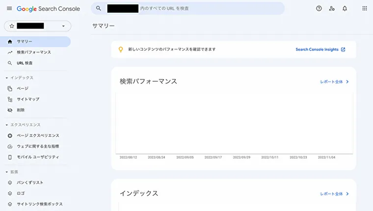Viewport: 373px width, 211px height.
Task: Open the Search Console Insights link
Action: [x=320, y=50]
